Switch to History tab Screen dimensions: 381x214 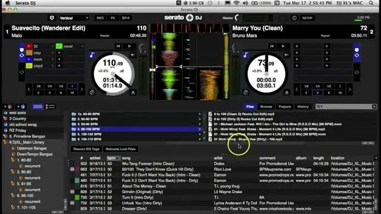tap(303, 106)
